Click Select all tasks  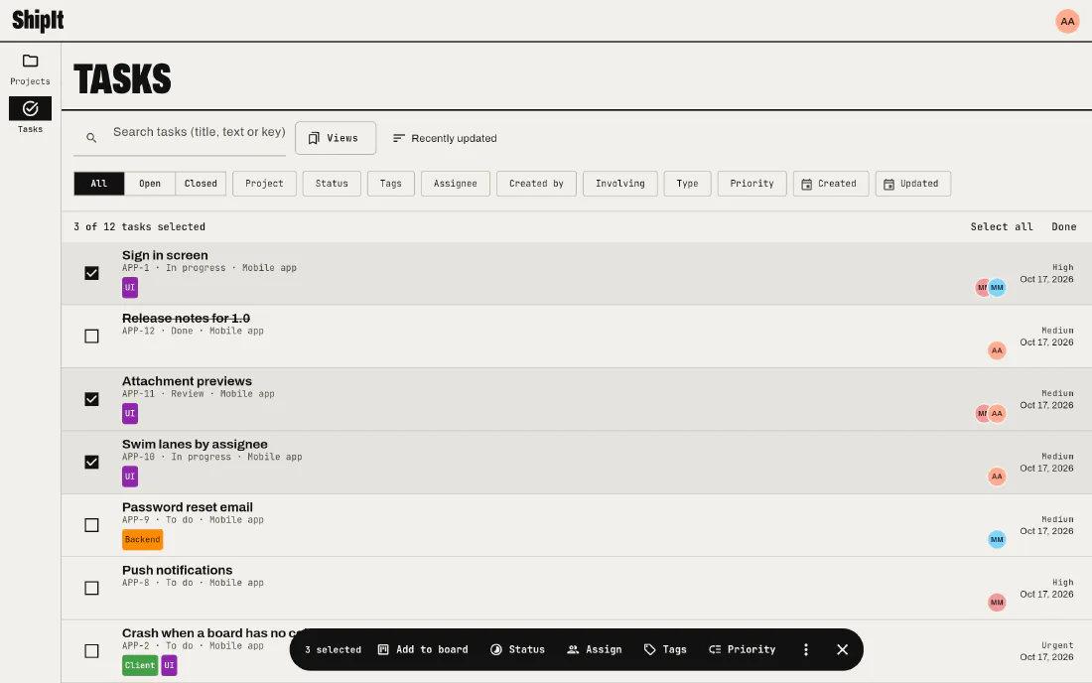1002,227
